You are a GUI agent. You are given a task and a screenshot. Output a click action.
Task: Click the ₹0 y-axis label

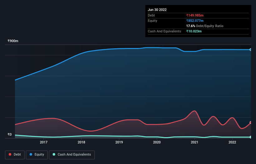tap(10, 134)
